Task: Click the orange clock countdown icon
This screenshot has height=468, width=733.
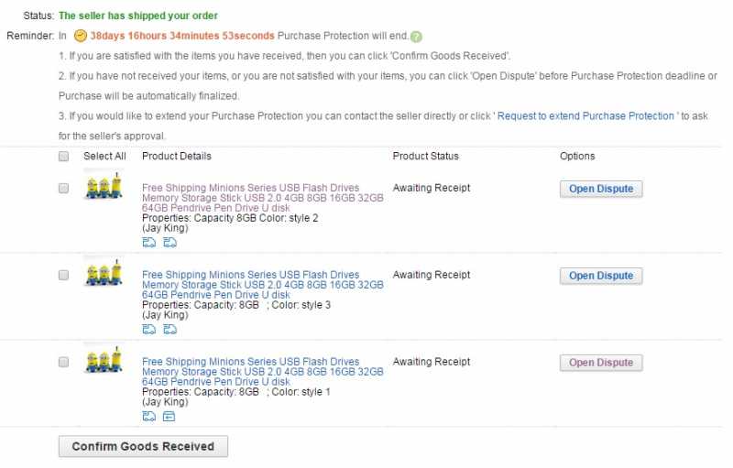Action: [81, 37]
